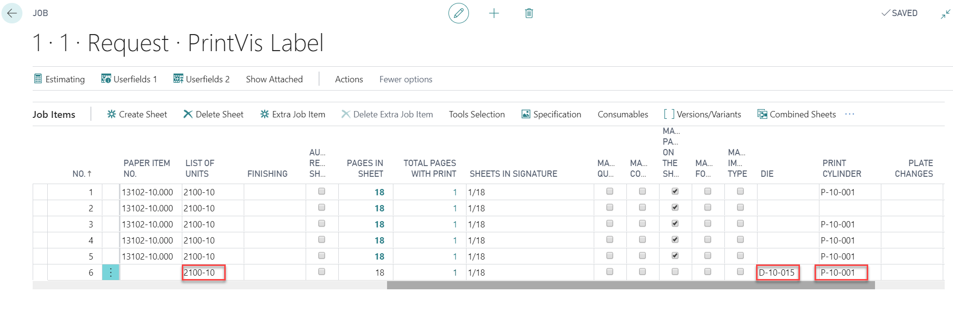Toggle row 6 Auto Reduce Sheet checkbox
The image size is (953, 319).
322,272
